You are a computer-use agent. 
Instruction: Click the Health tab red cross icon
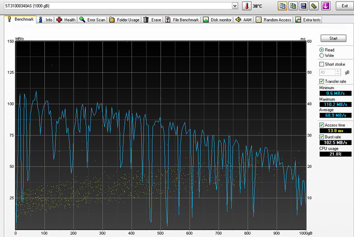pos(59,20)
